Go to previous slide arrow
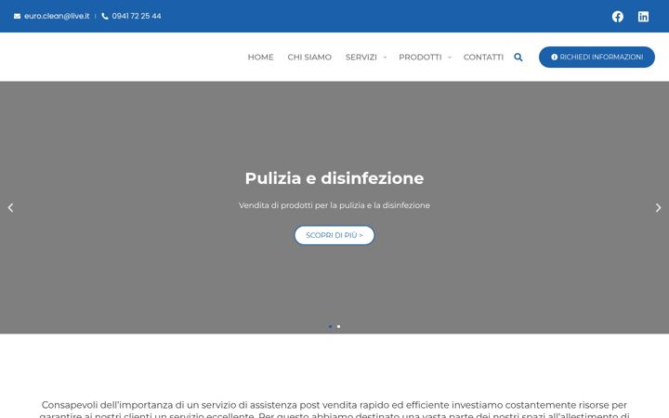Viewport: 669px width, 418px height. [x=10, y=208]
